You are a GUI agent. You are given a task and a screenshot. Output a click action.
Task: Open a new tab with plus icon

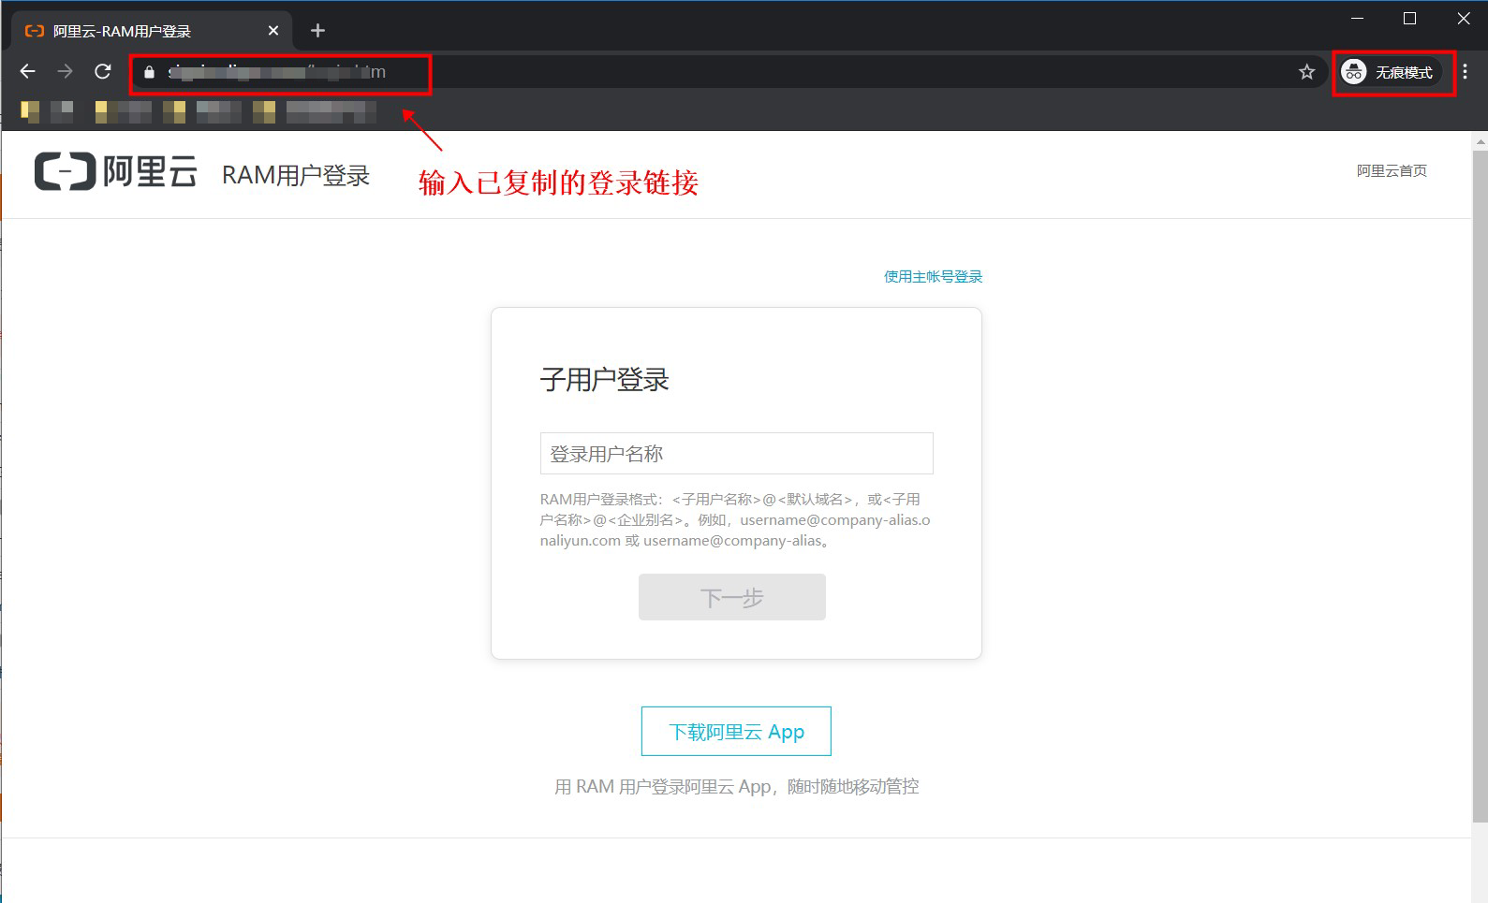(x=317, y=31)
